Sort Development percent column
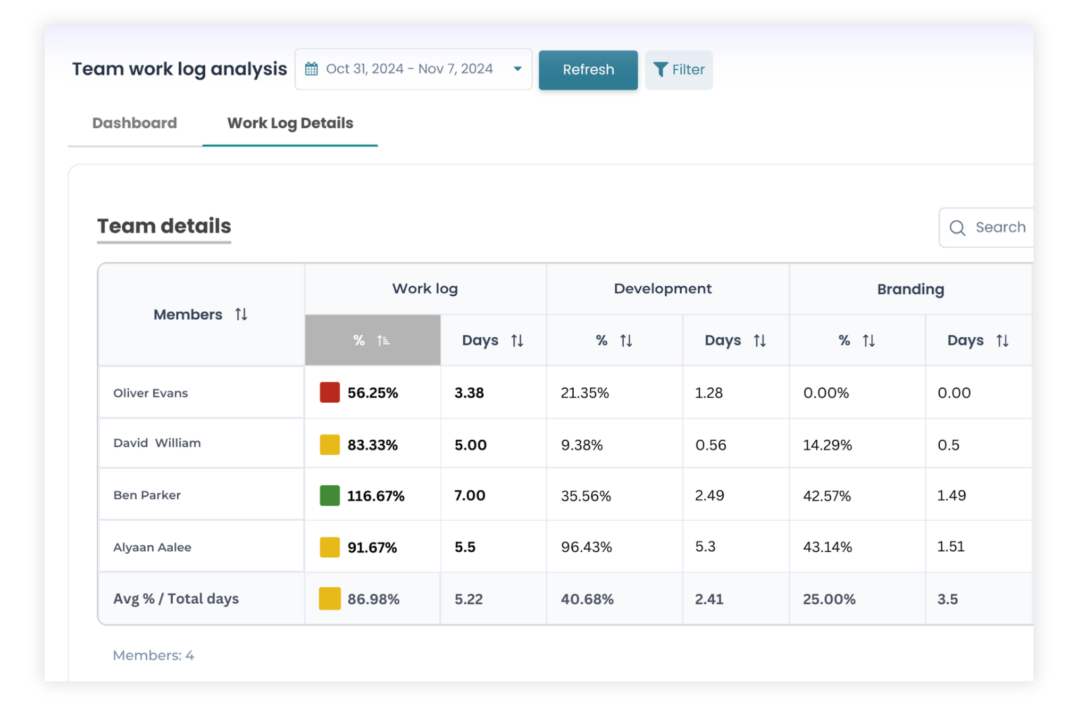The width and height of the screenshot is (1080, 707). pyautogui.click(x=626, y=341)
